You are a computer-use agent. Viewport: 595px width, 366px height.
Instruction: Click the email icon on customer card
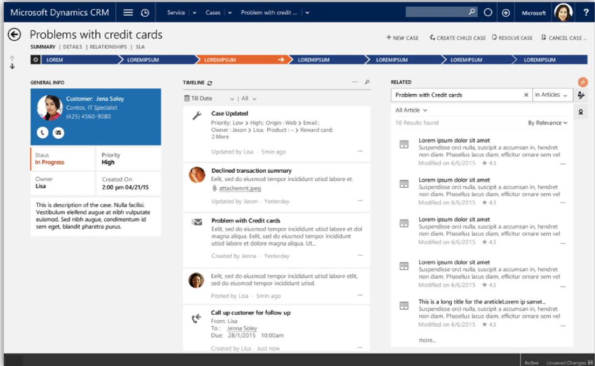tap(57, 132)
